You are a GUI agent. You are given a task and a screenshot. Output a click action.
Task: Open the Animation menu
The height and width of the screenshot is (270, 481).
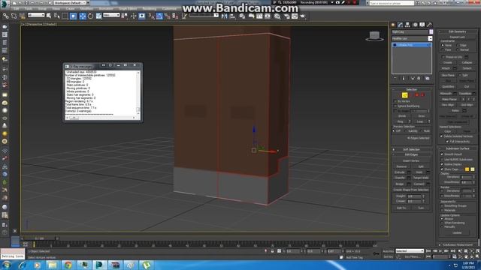pos(106,8)
